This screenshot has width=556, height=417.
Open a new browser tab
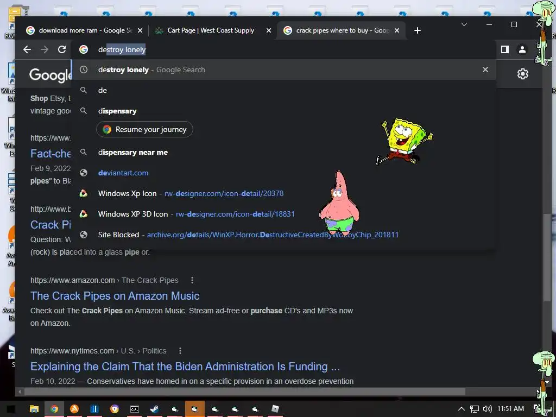(418, 30)
